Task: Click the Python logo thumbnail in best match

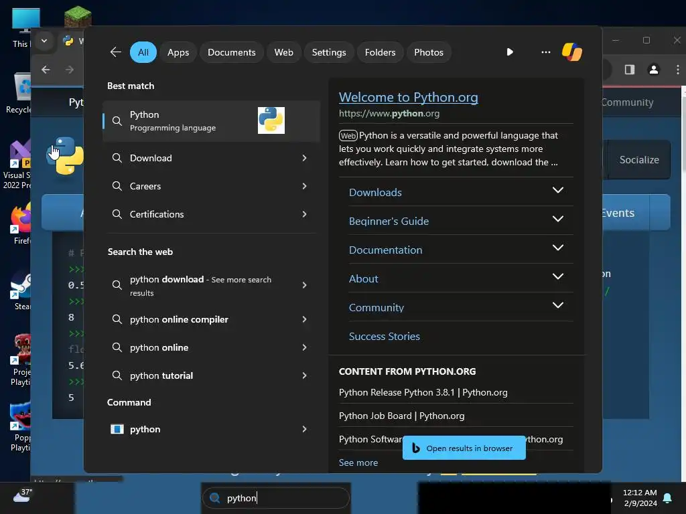Action: click(271, 120)
